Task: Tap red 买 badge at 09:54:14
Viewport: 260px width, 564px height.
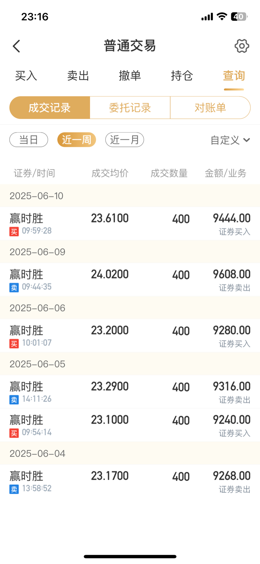Action: pyautogui.click(x=14, y=433)
